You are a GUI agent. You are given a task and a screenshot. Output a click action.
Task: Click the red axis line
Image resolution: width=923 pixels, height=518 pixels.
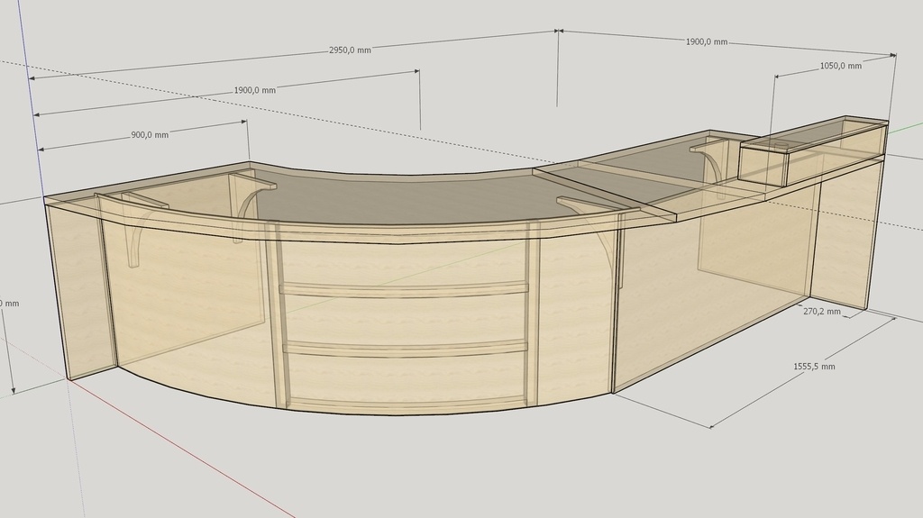click(180, 445)
